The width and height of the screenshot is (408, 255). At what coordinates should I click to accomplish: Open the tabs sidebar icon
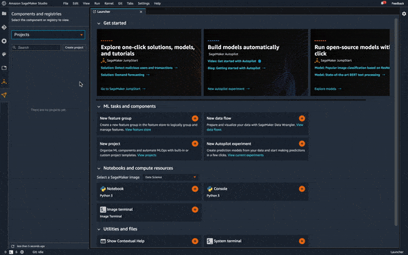[x=4, y=68]
